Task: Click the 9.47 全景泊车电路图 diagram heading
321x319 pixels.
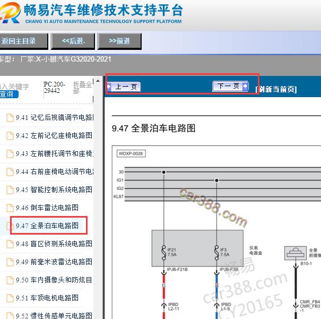Action: (x=153, y=128)
